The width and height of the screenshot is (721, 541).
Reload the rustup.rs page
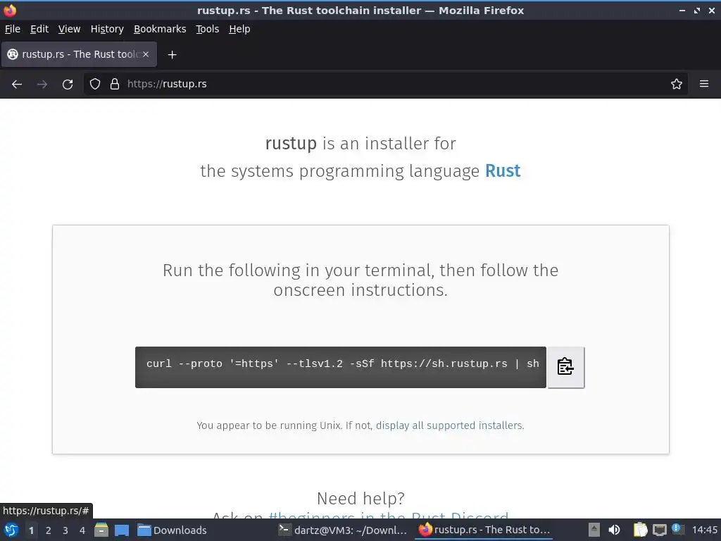[x=68, y=85]
